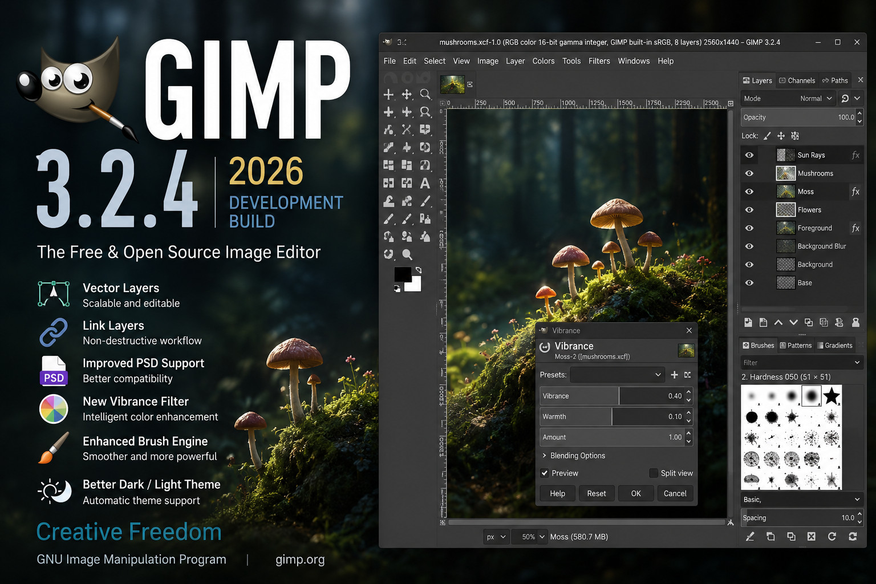Click the mushrooms image tab thumbnail
The image size is (876, 584).
(452, 84)
